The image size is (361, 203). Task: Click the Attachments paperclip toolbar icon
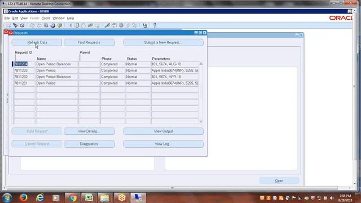(x=128, y=25)
